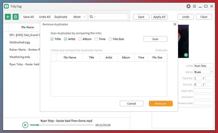Click the search magnifier icon

point(91,17)
